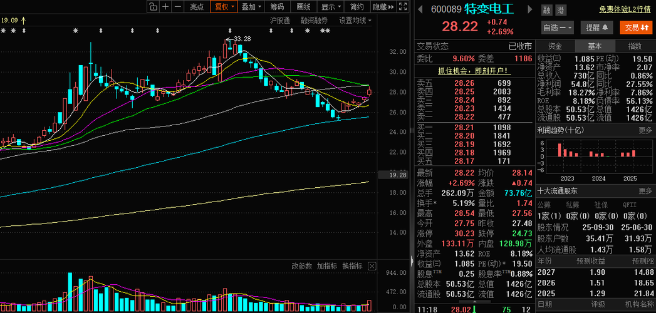Screen dimensions: 656x313
Task: Click the double-asterisk event marker near 设置均线
Action: (x=325, y=31)
